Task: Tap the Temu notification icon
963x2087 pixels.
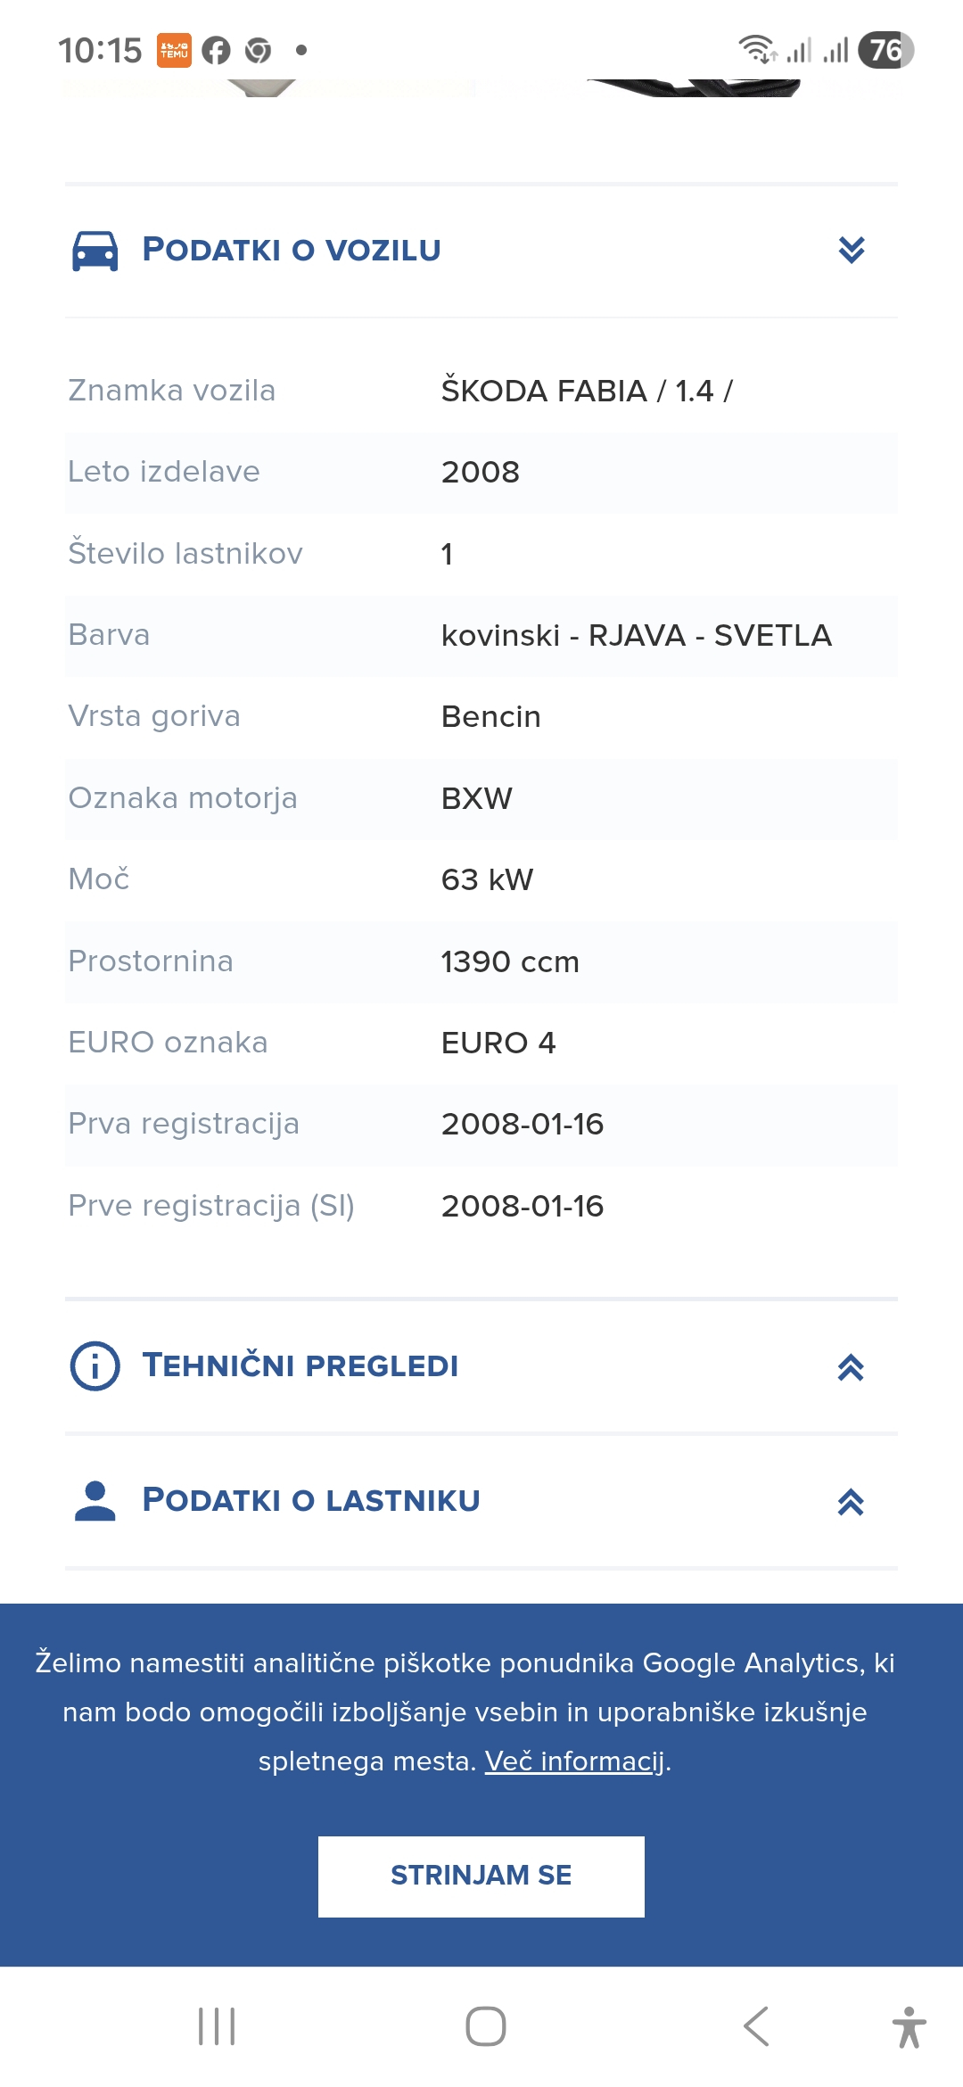Action: (174, 51)
